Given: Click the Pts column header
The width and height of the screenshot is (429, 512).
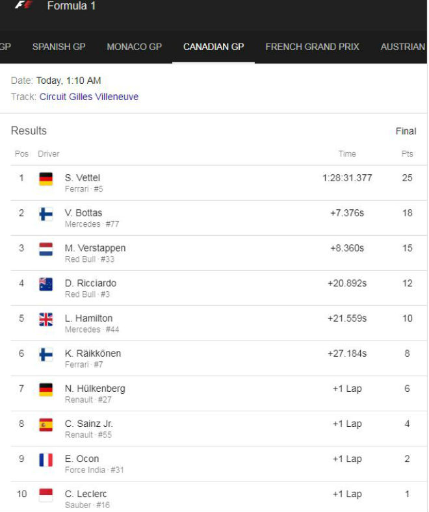Looking at the screenshot, I should [x=407, y=154].
